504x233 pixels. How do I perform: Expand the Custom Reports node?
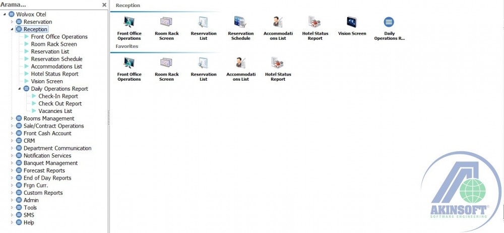point(12,193)
